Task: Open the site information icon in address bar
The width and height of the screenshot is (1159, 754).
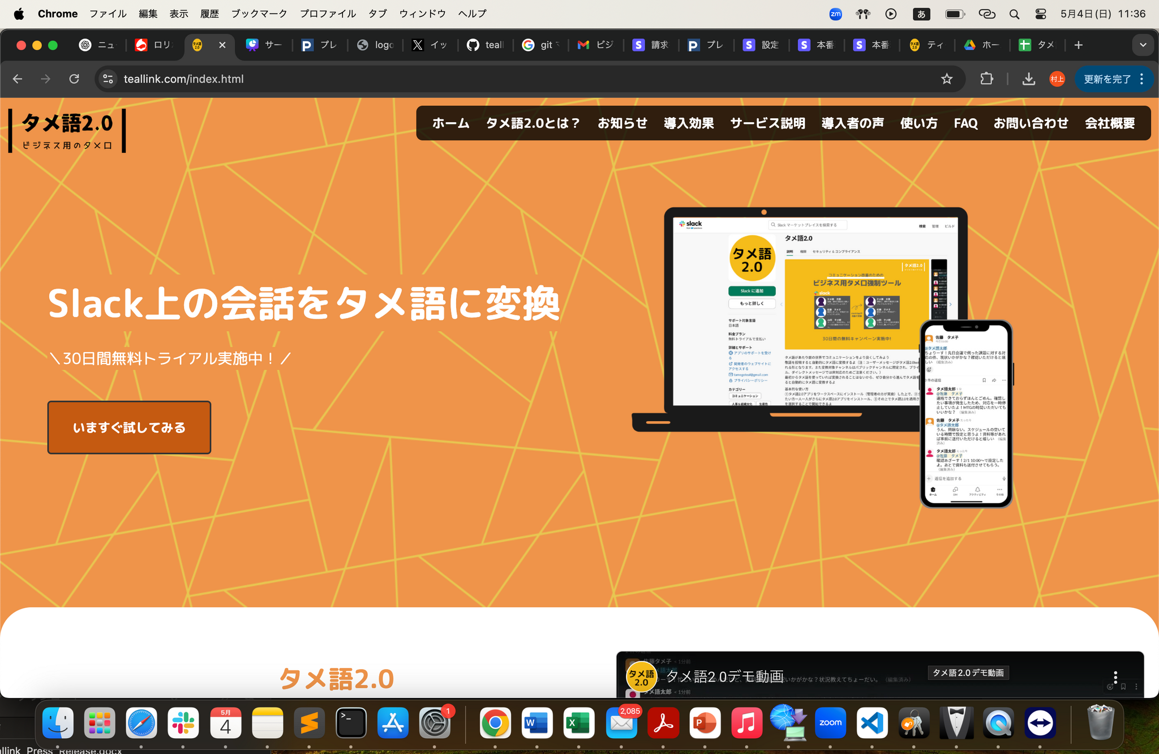Action: [x=108, y=79]
